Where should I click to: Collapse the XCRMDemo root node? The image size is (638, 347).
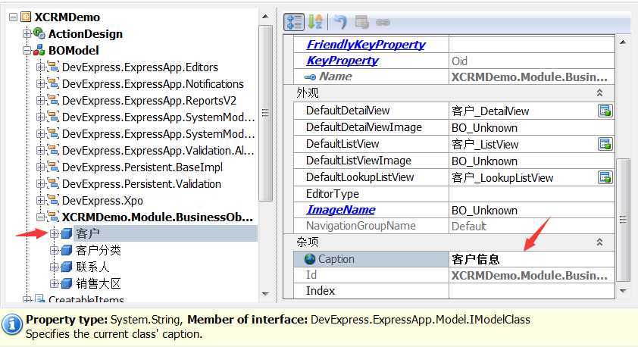[14, 17]
